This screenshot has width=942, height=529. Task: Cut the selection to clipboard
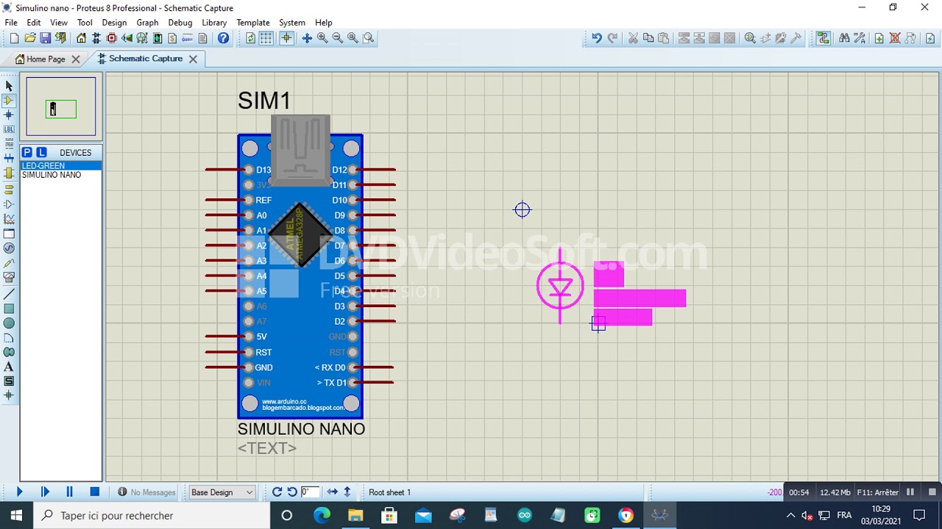coord(633,38)
